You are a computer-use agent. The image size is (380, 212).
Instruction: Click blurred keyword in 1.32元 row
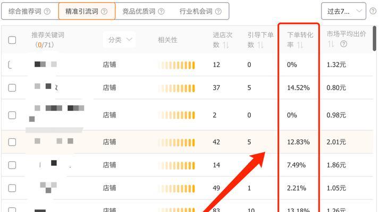[x=46, y=64]
